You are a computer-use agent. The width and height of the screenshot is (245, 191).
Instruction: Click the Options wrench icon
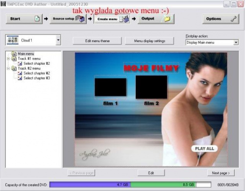click(234, 19)
